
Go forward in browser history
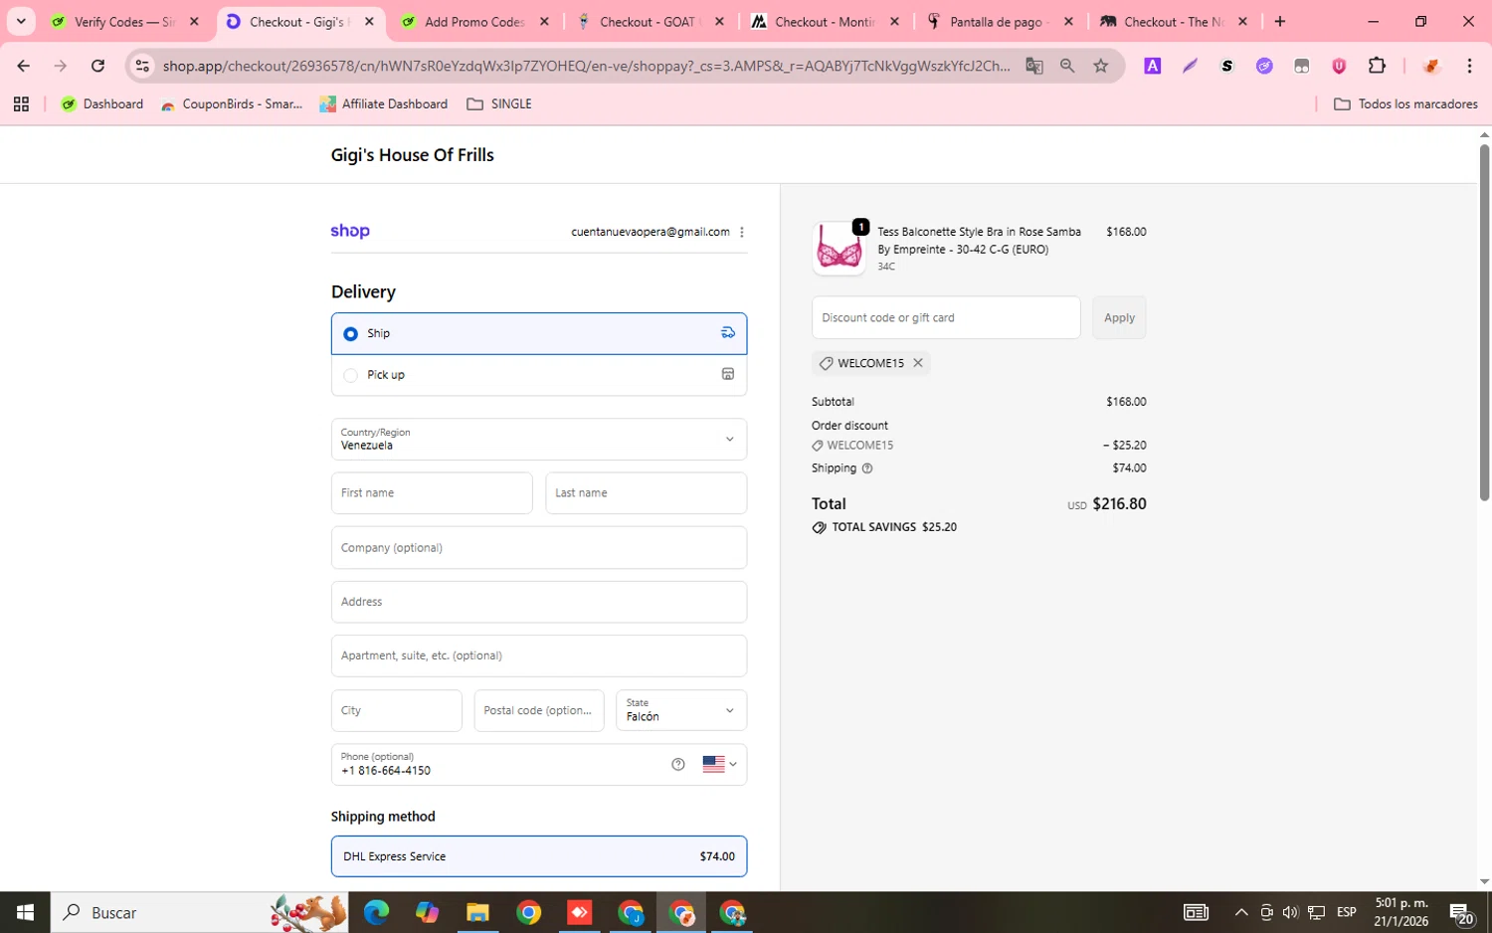[x=61, y=66]
